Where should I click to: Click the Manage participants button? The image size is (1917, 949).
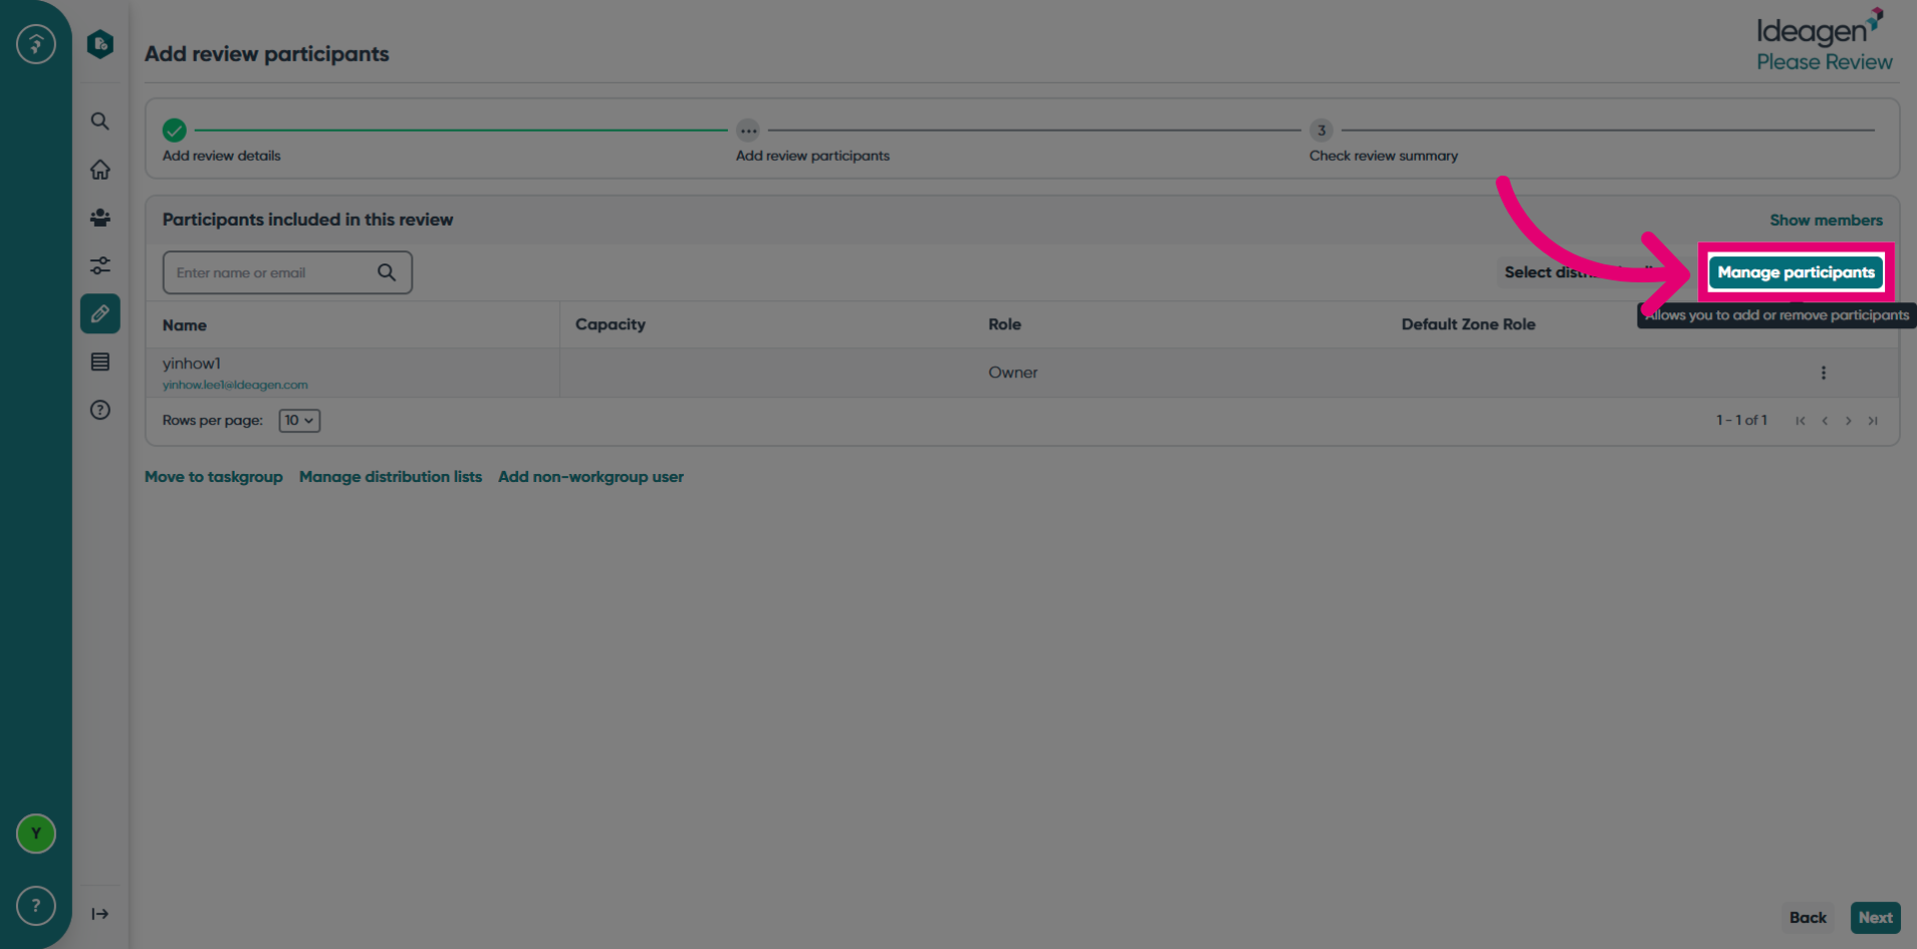click(x=1796, y=272)
